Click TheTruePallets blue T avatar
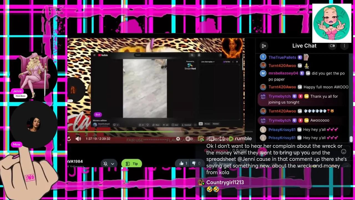 (x=263, y=57)
